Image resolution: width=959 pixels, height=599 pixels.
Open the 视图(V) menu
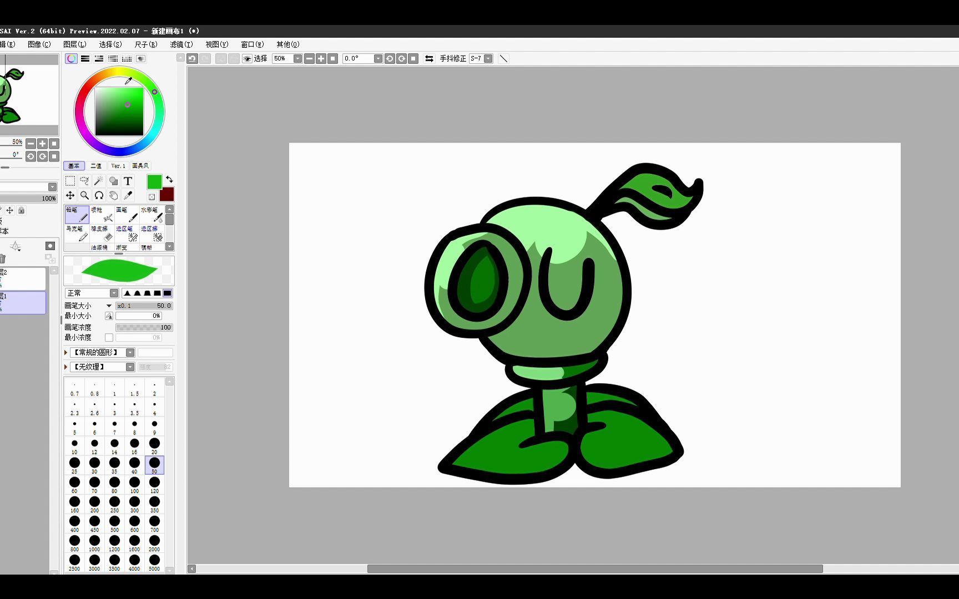[x=217, y=44]
